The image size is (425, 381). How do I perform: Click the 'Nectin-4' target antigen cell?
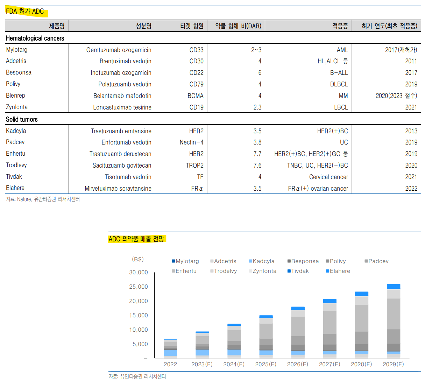192,142
